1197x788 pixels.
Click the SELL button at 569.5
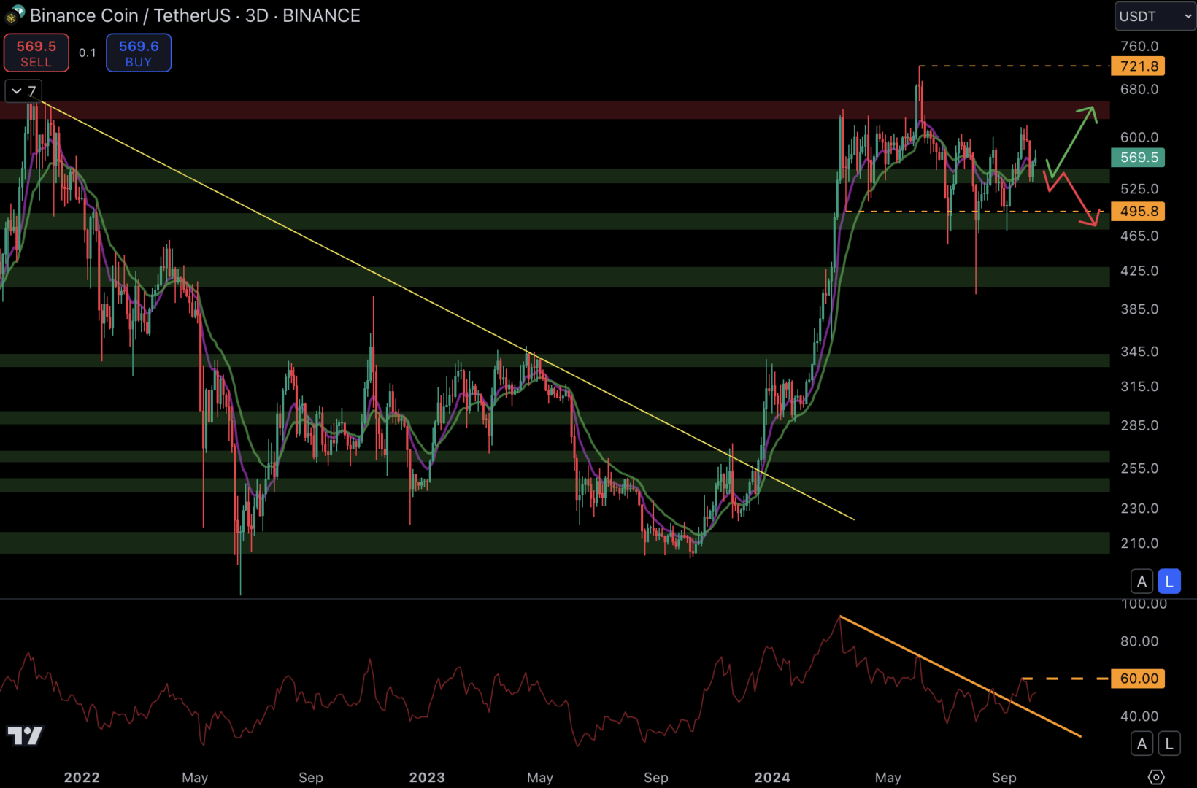(x=36, y=53)
